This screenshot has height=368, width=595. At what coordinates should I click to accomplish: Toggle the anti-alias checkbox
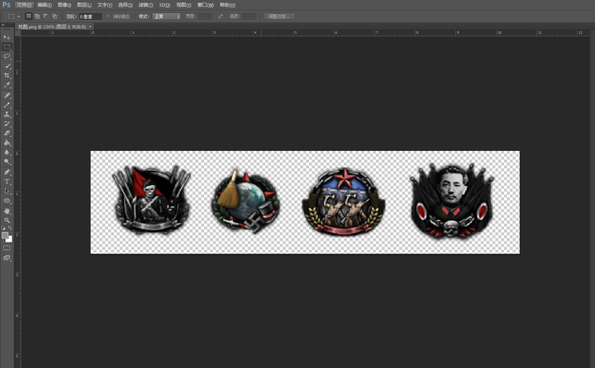(108, 17)
